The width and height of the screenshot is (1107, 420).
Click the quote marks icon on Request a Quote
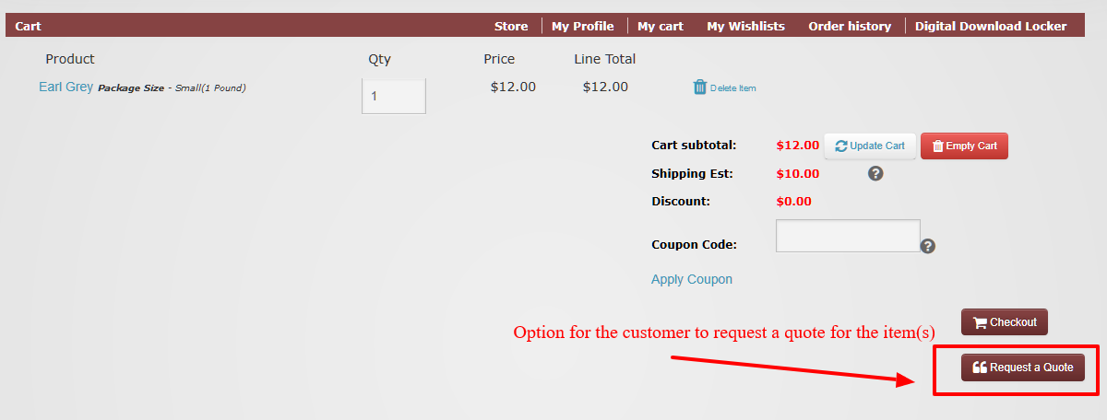tap(980, 367)
